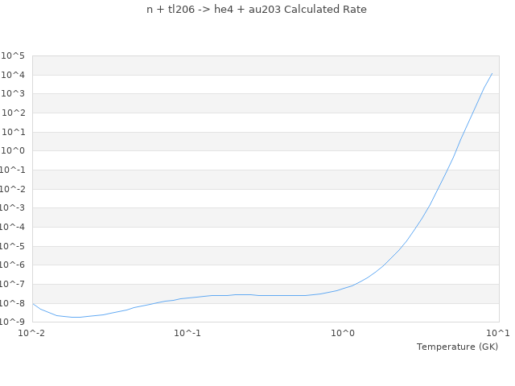Click the "Temperature (GK)" x-axis label
Screen dimensions: 515x386
(457, 347)
